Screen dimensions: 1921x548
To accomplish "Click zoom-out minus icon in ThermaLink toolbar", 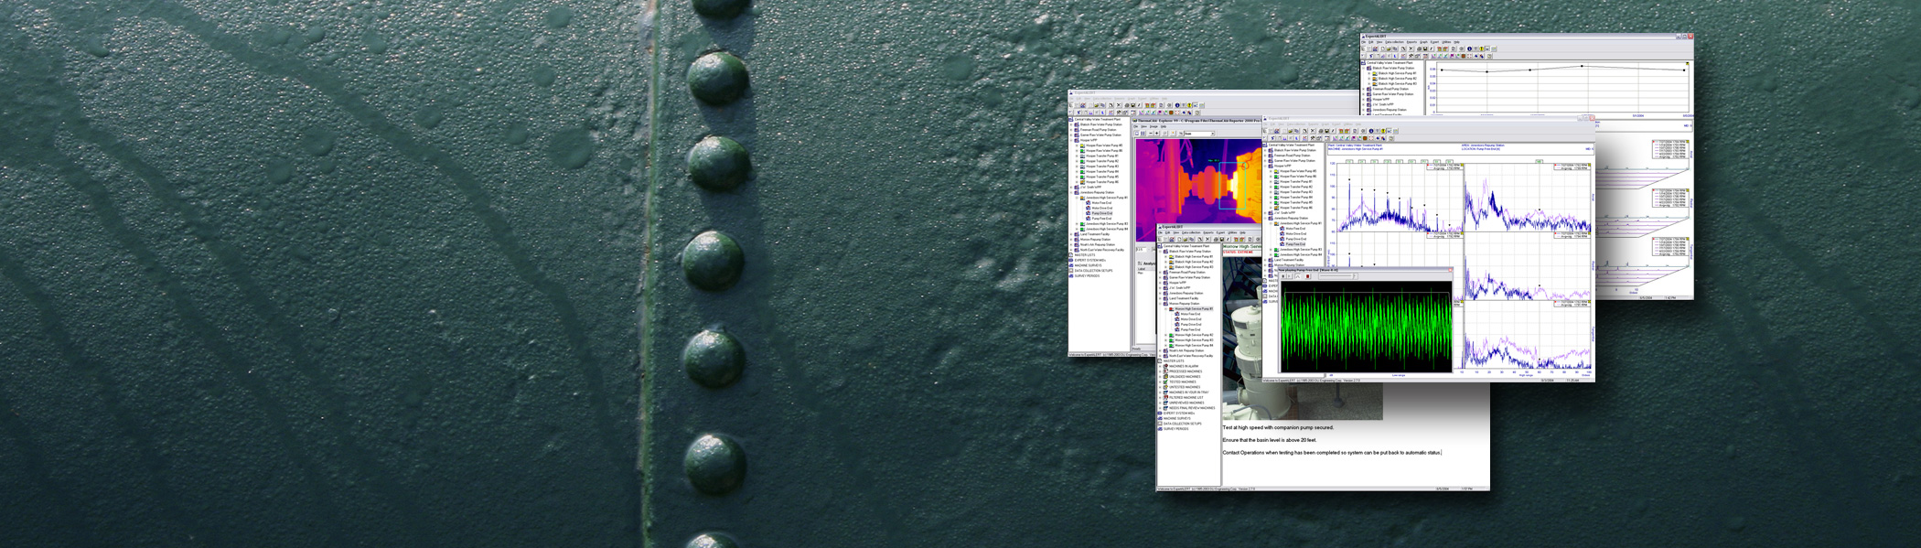I will tap(1150, 134).
